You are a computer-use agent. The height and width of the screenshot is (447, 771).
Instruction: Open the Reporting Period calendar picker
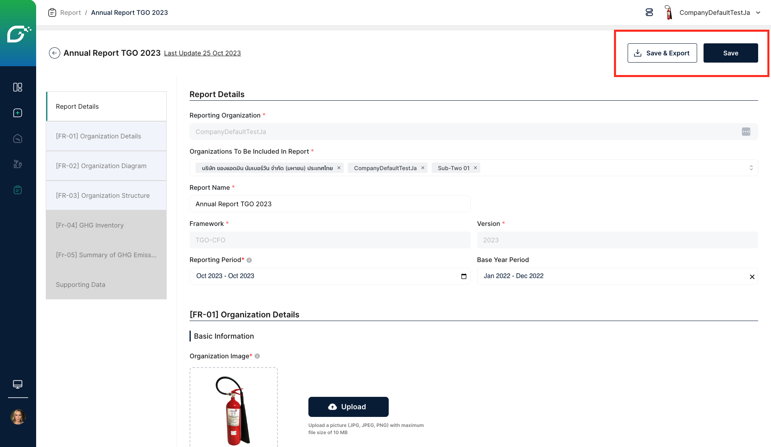pos(464,276)
